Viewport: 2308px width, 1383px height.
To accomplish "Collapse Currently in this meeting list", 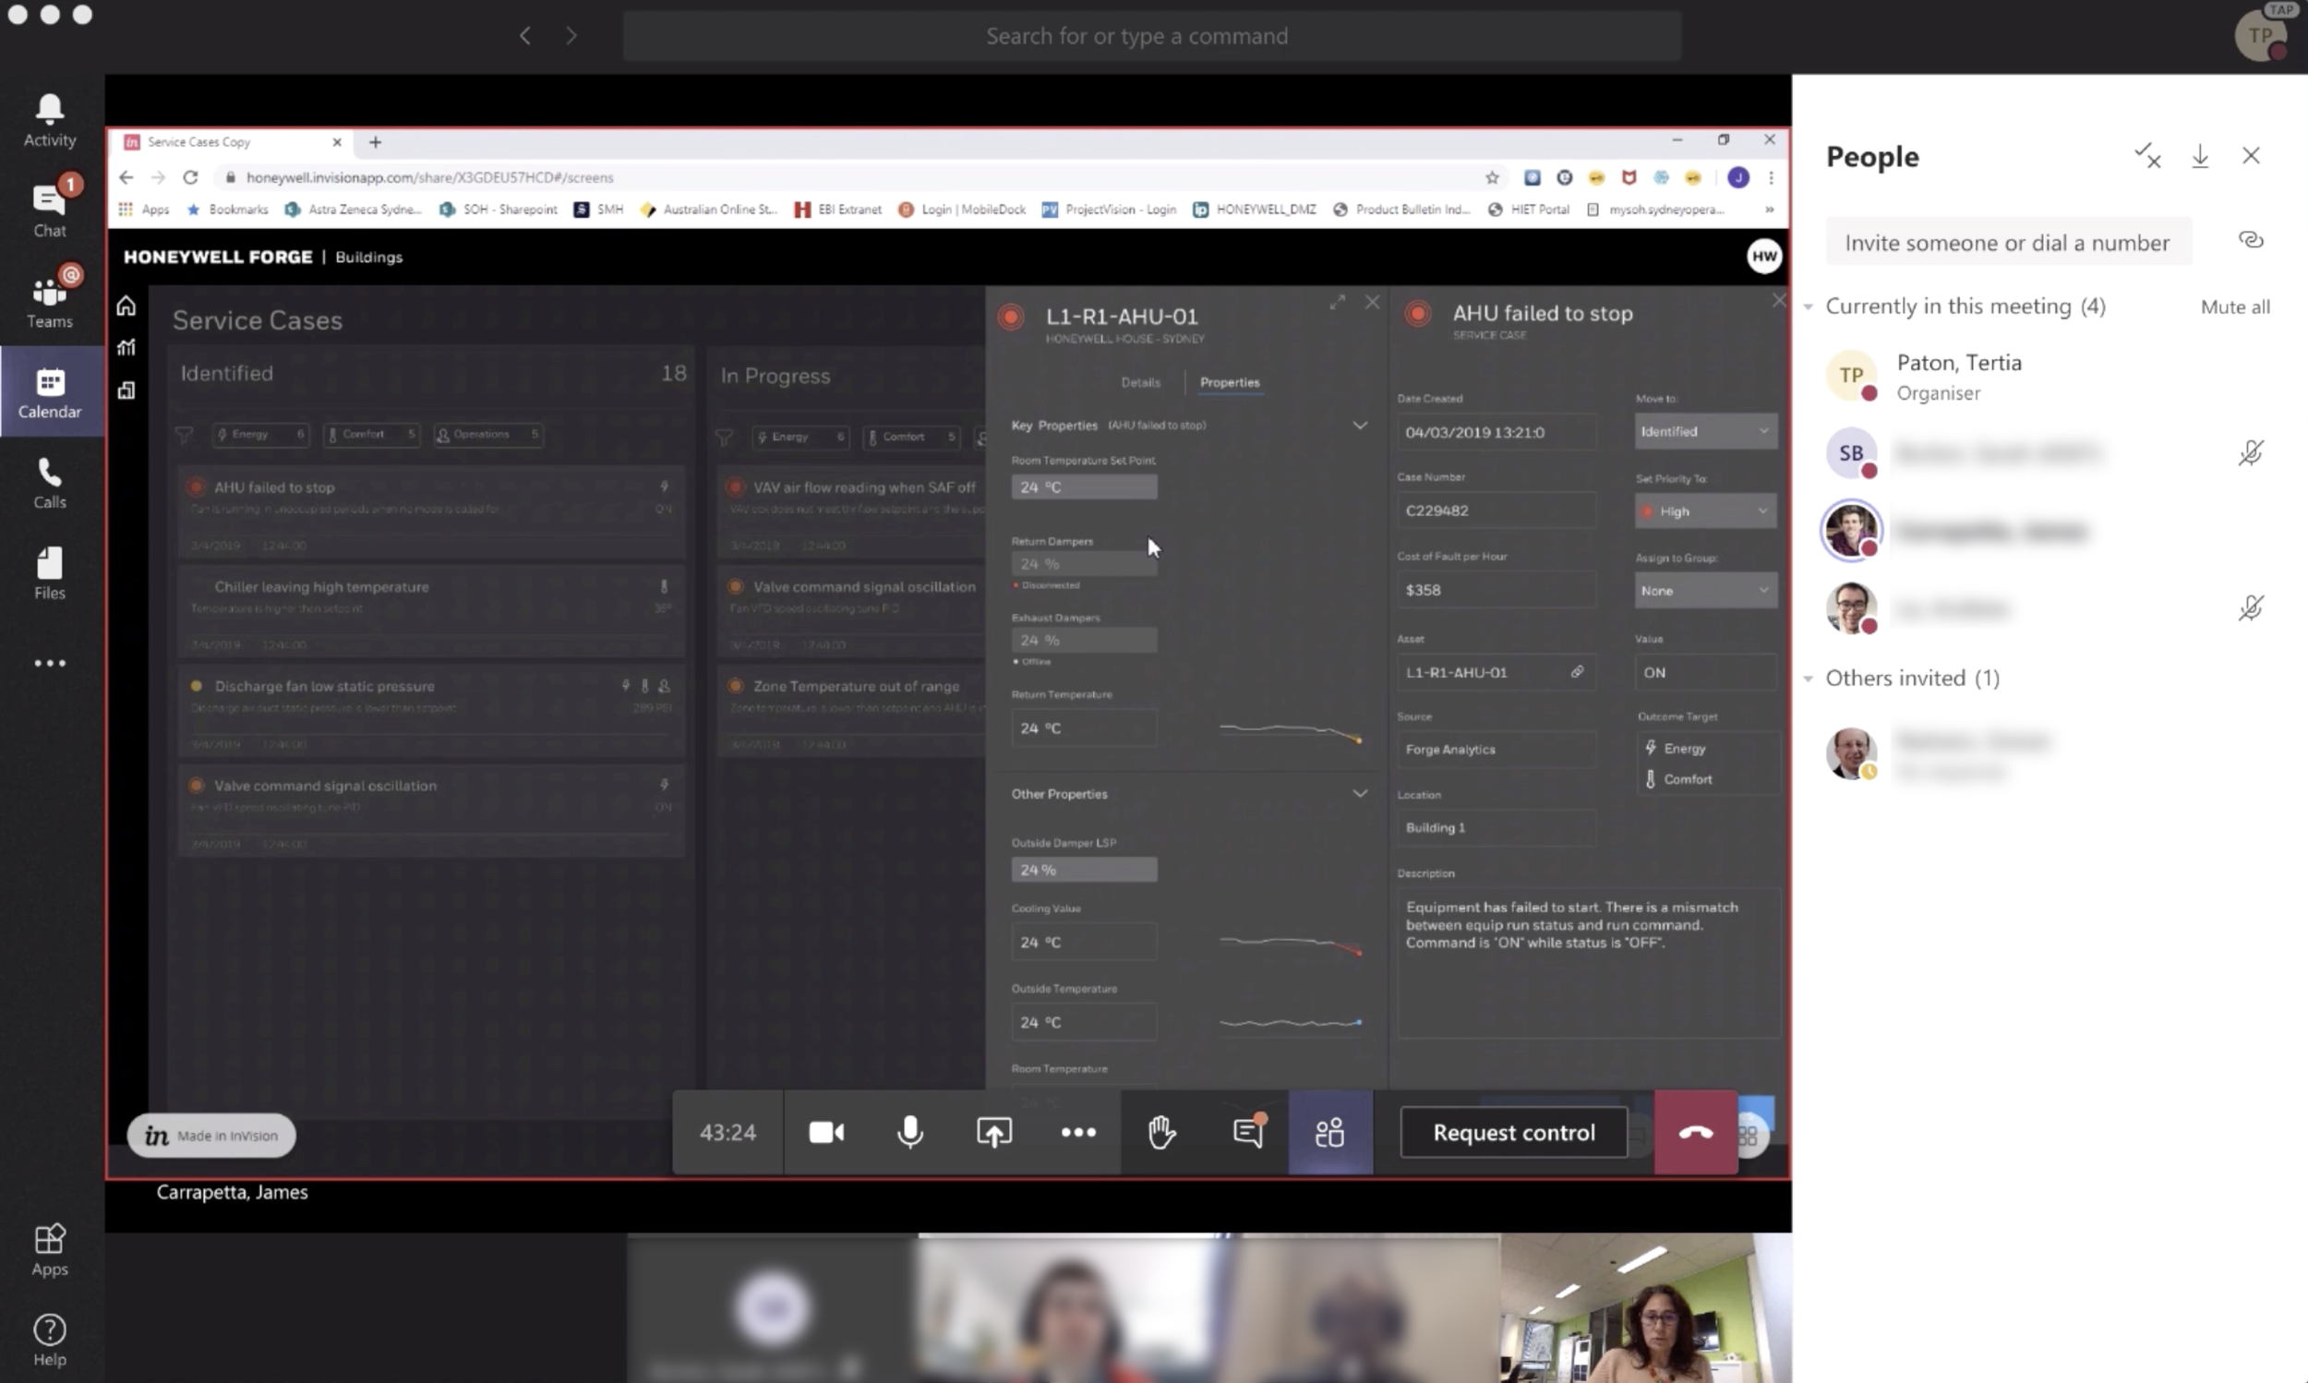I will [1809, 307].
